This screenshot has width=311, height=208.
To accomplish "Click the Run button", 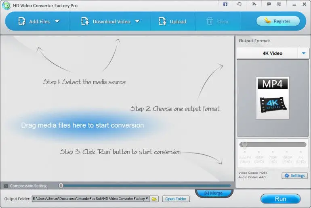I will coord(280,199).
